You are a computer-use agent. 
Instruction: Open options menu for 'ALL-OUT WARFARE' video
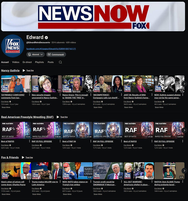coord(152,181)
